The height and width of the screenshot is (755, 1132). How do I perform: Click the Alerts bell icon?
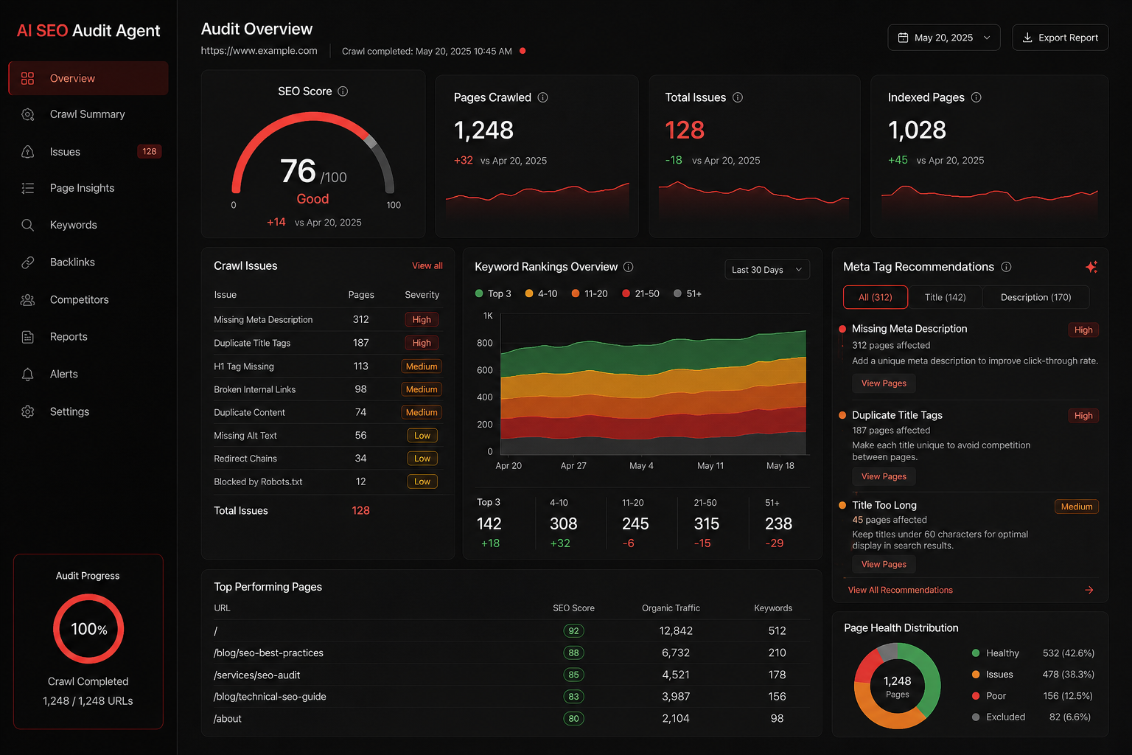(x=27, y=375)
